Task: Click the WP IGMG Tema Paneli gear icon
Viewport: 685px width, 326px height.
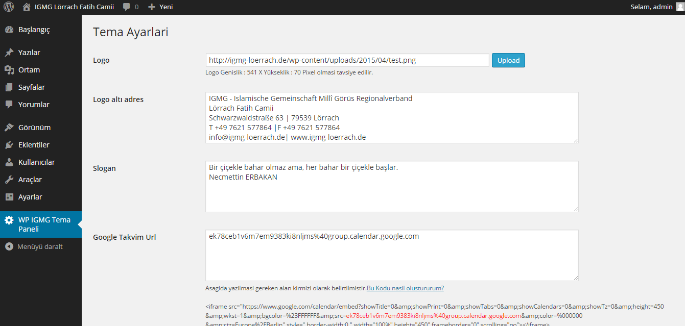Action: coord(9,220)
